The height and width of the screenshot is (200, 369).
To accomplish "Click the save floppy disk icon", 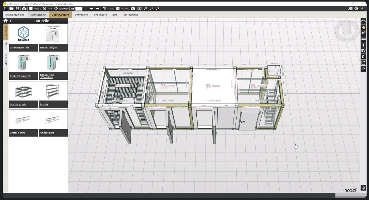I will pos(17,8).
